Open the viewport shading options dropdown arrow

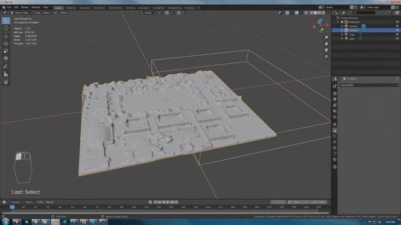tap(327, 12)
